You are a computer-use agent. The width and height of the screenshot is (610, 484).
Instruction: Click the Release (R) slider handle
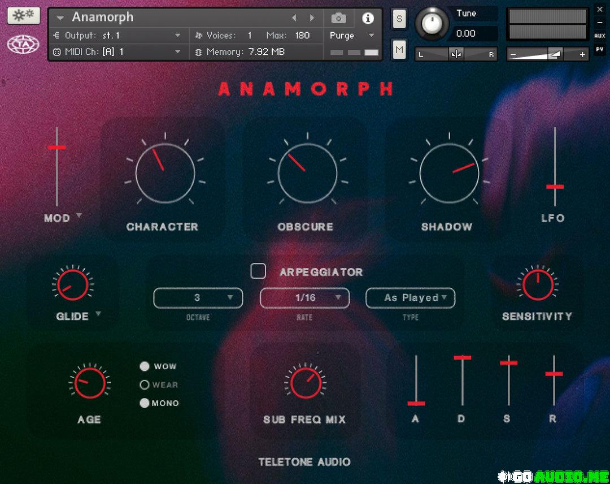click(554, 374)
